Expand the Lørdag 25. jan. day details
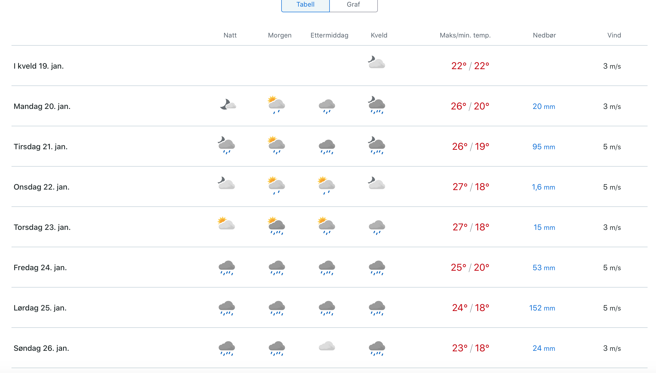656x373 pixels. [329, 308]
